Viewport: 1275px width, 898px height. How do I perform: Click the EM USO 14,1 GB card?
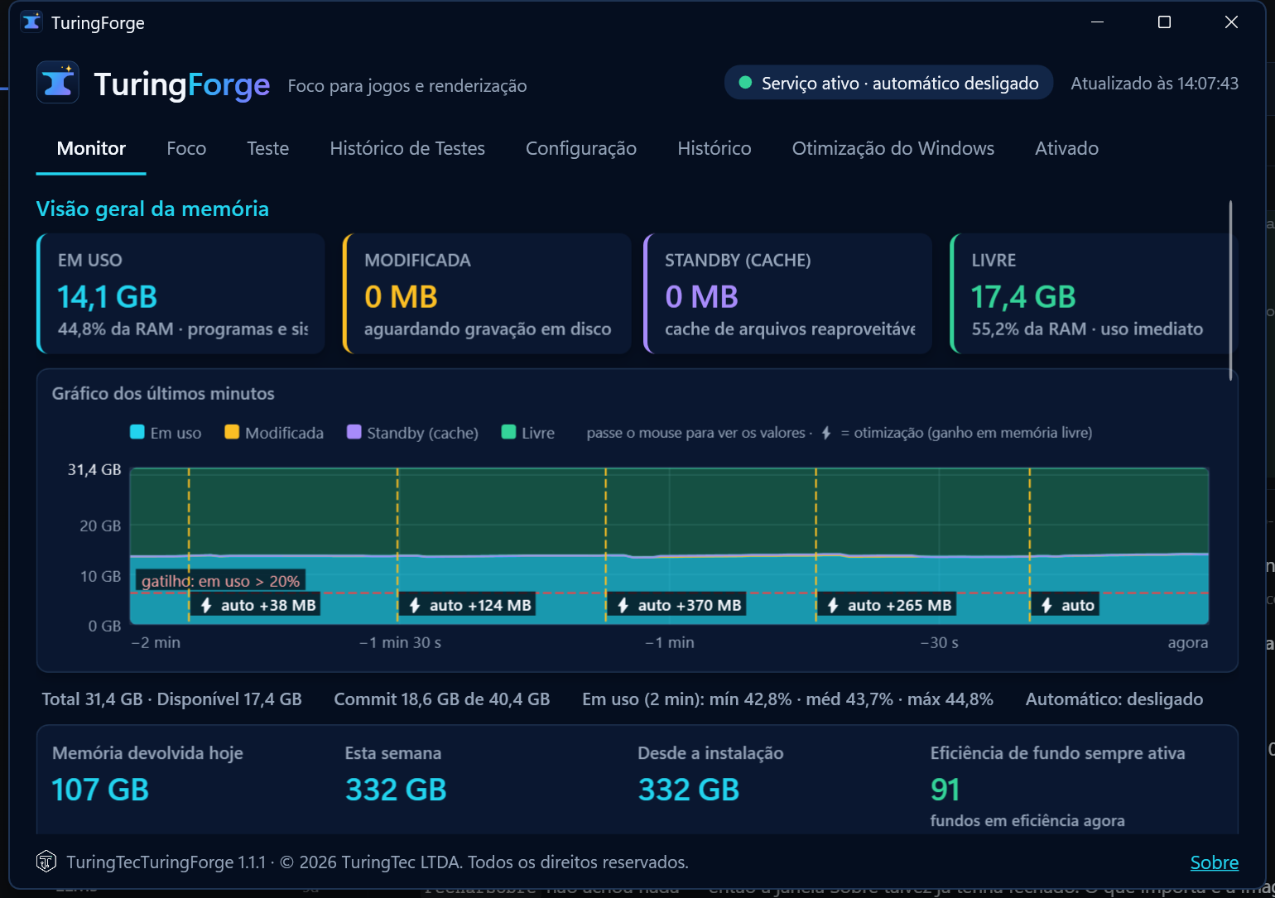click(x=180, y=294)
